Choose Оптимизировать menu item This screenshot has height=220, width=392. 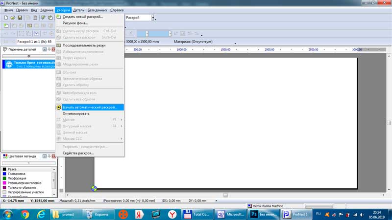[x=90, y=113]
